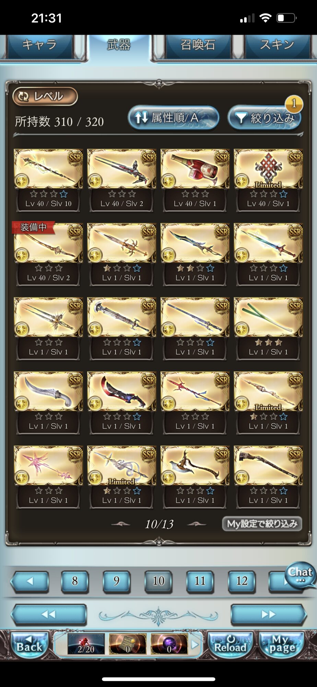Select the green leek weapon icon
This screenshot has width=317, height=687.
click(x=268, y=317)
